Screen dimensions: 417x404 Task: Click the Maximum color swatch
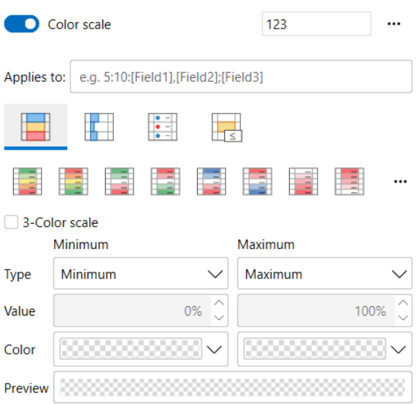[x=315, y=348]
